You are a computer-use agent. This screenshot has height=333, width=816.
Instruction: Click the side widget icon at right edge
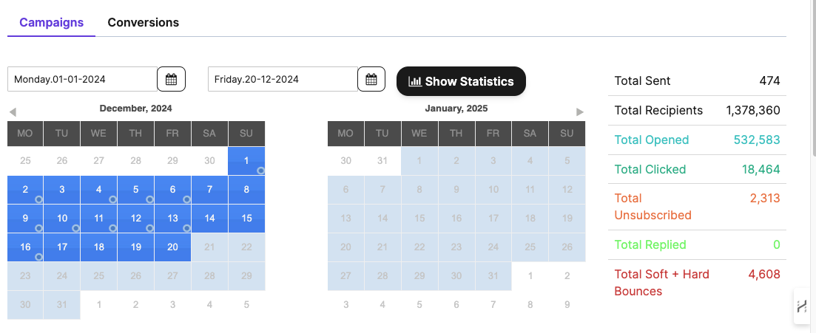pyautogui.click(x=802, y=306)
